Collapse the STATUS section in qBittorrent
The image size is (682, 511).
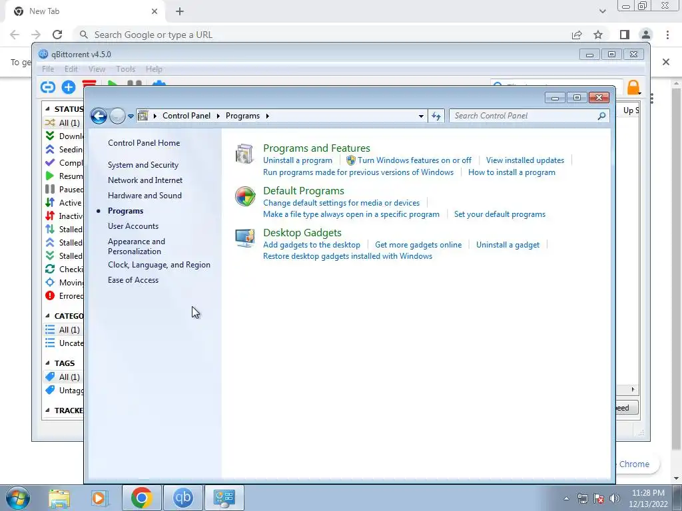point(47,109)
